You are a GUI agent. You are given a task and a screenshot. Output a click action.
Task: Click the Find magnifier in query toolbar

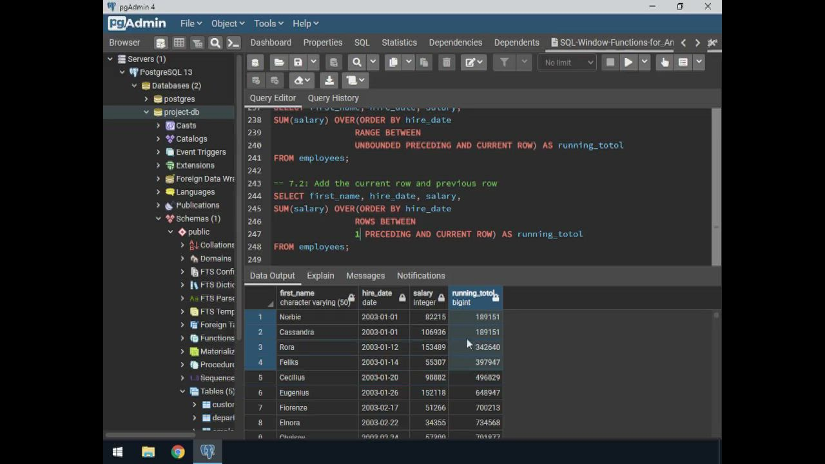(x=356, y=63)
